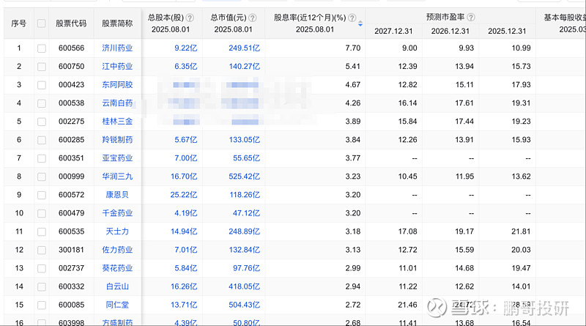Check the box for 千金药业 row
The width and height of the screenshot is (586, 326).
42,213
